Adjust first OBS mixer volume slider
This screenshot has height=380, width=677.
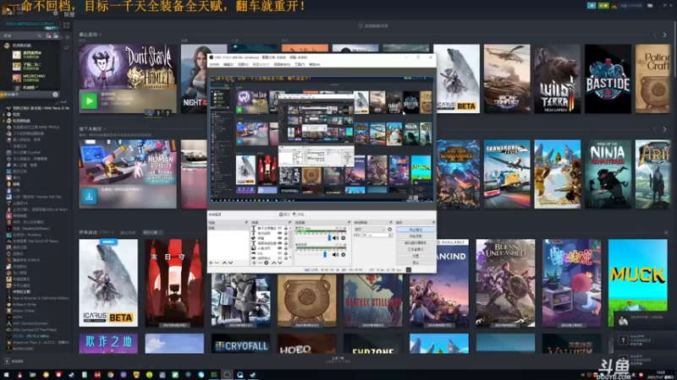click(329, 238)
